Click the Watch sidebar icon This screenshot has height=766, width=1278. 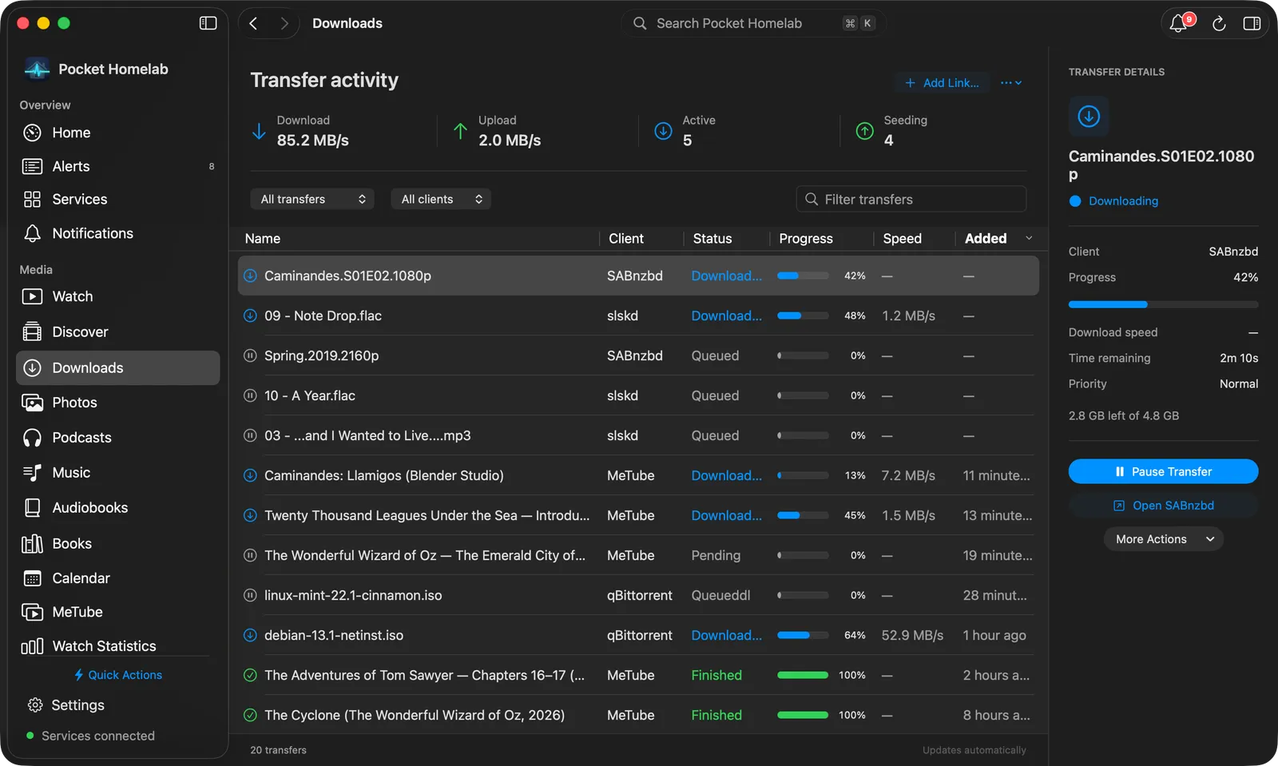(32, 296)
